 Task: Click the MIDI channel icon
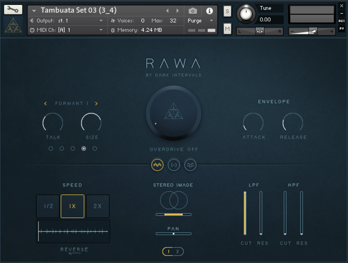point(32,30)
